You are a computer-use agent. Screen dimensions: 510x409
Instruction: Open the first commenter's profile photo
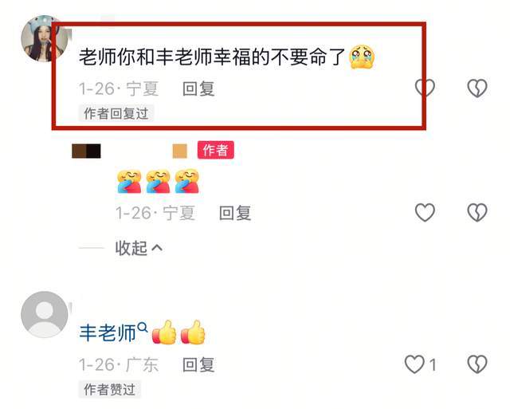(x=45, y=38)
